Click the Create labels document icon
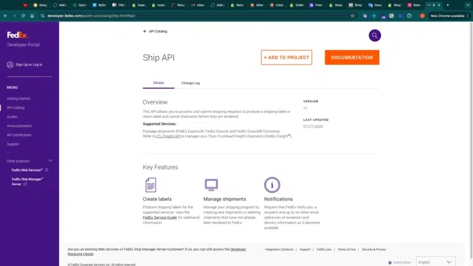This screenshot has width=473, height=266. tap(150, 185)
